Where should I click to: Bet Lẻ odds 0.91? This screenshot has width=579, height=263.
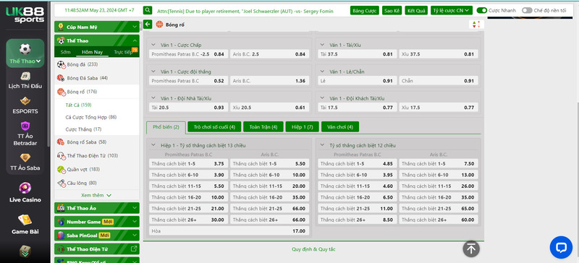(x=358, y=81)
